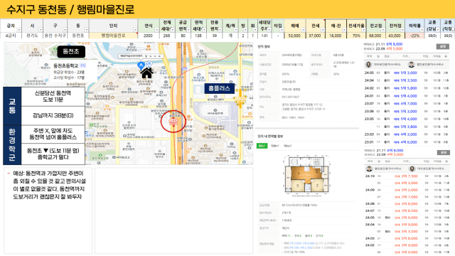
Task: Click the yellow subway station marker near Homeplus
Action: click(240, 100)
